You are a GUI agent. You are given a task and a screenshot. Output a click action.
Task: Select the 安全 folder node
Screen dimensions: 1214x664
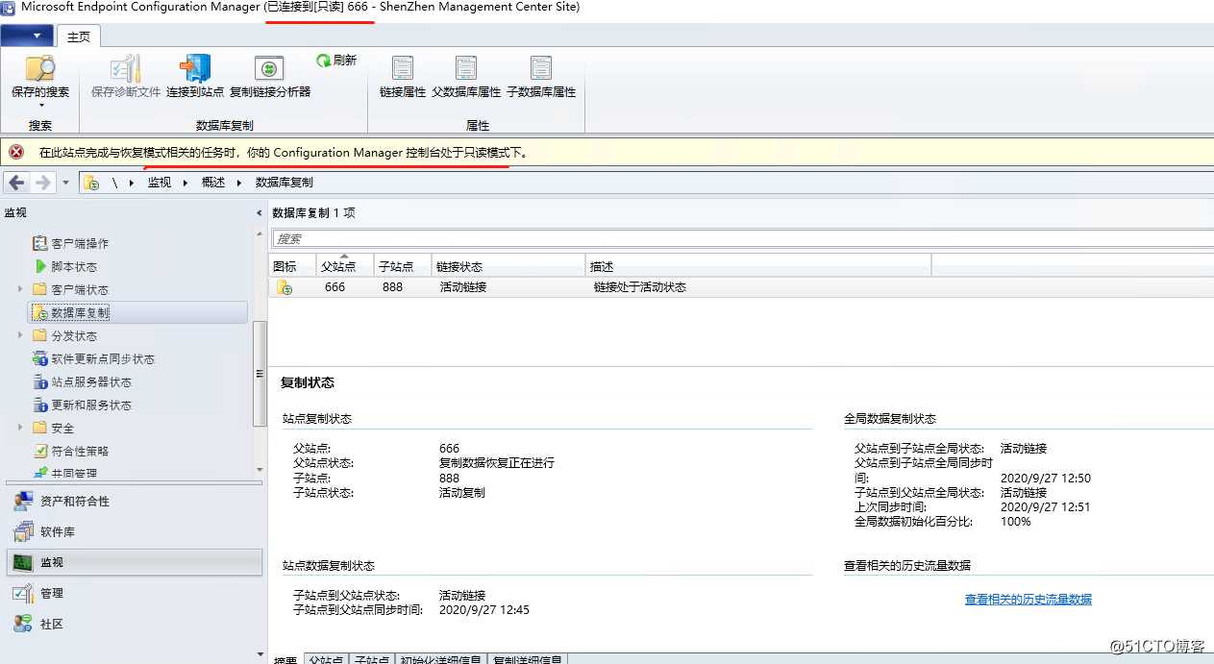62,428
